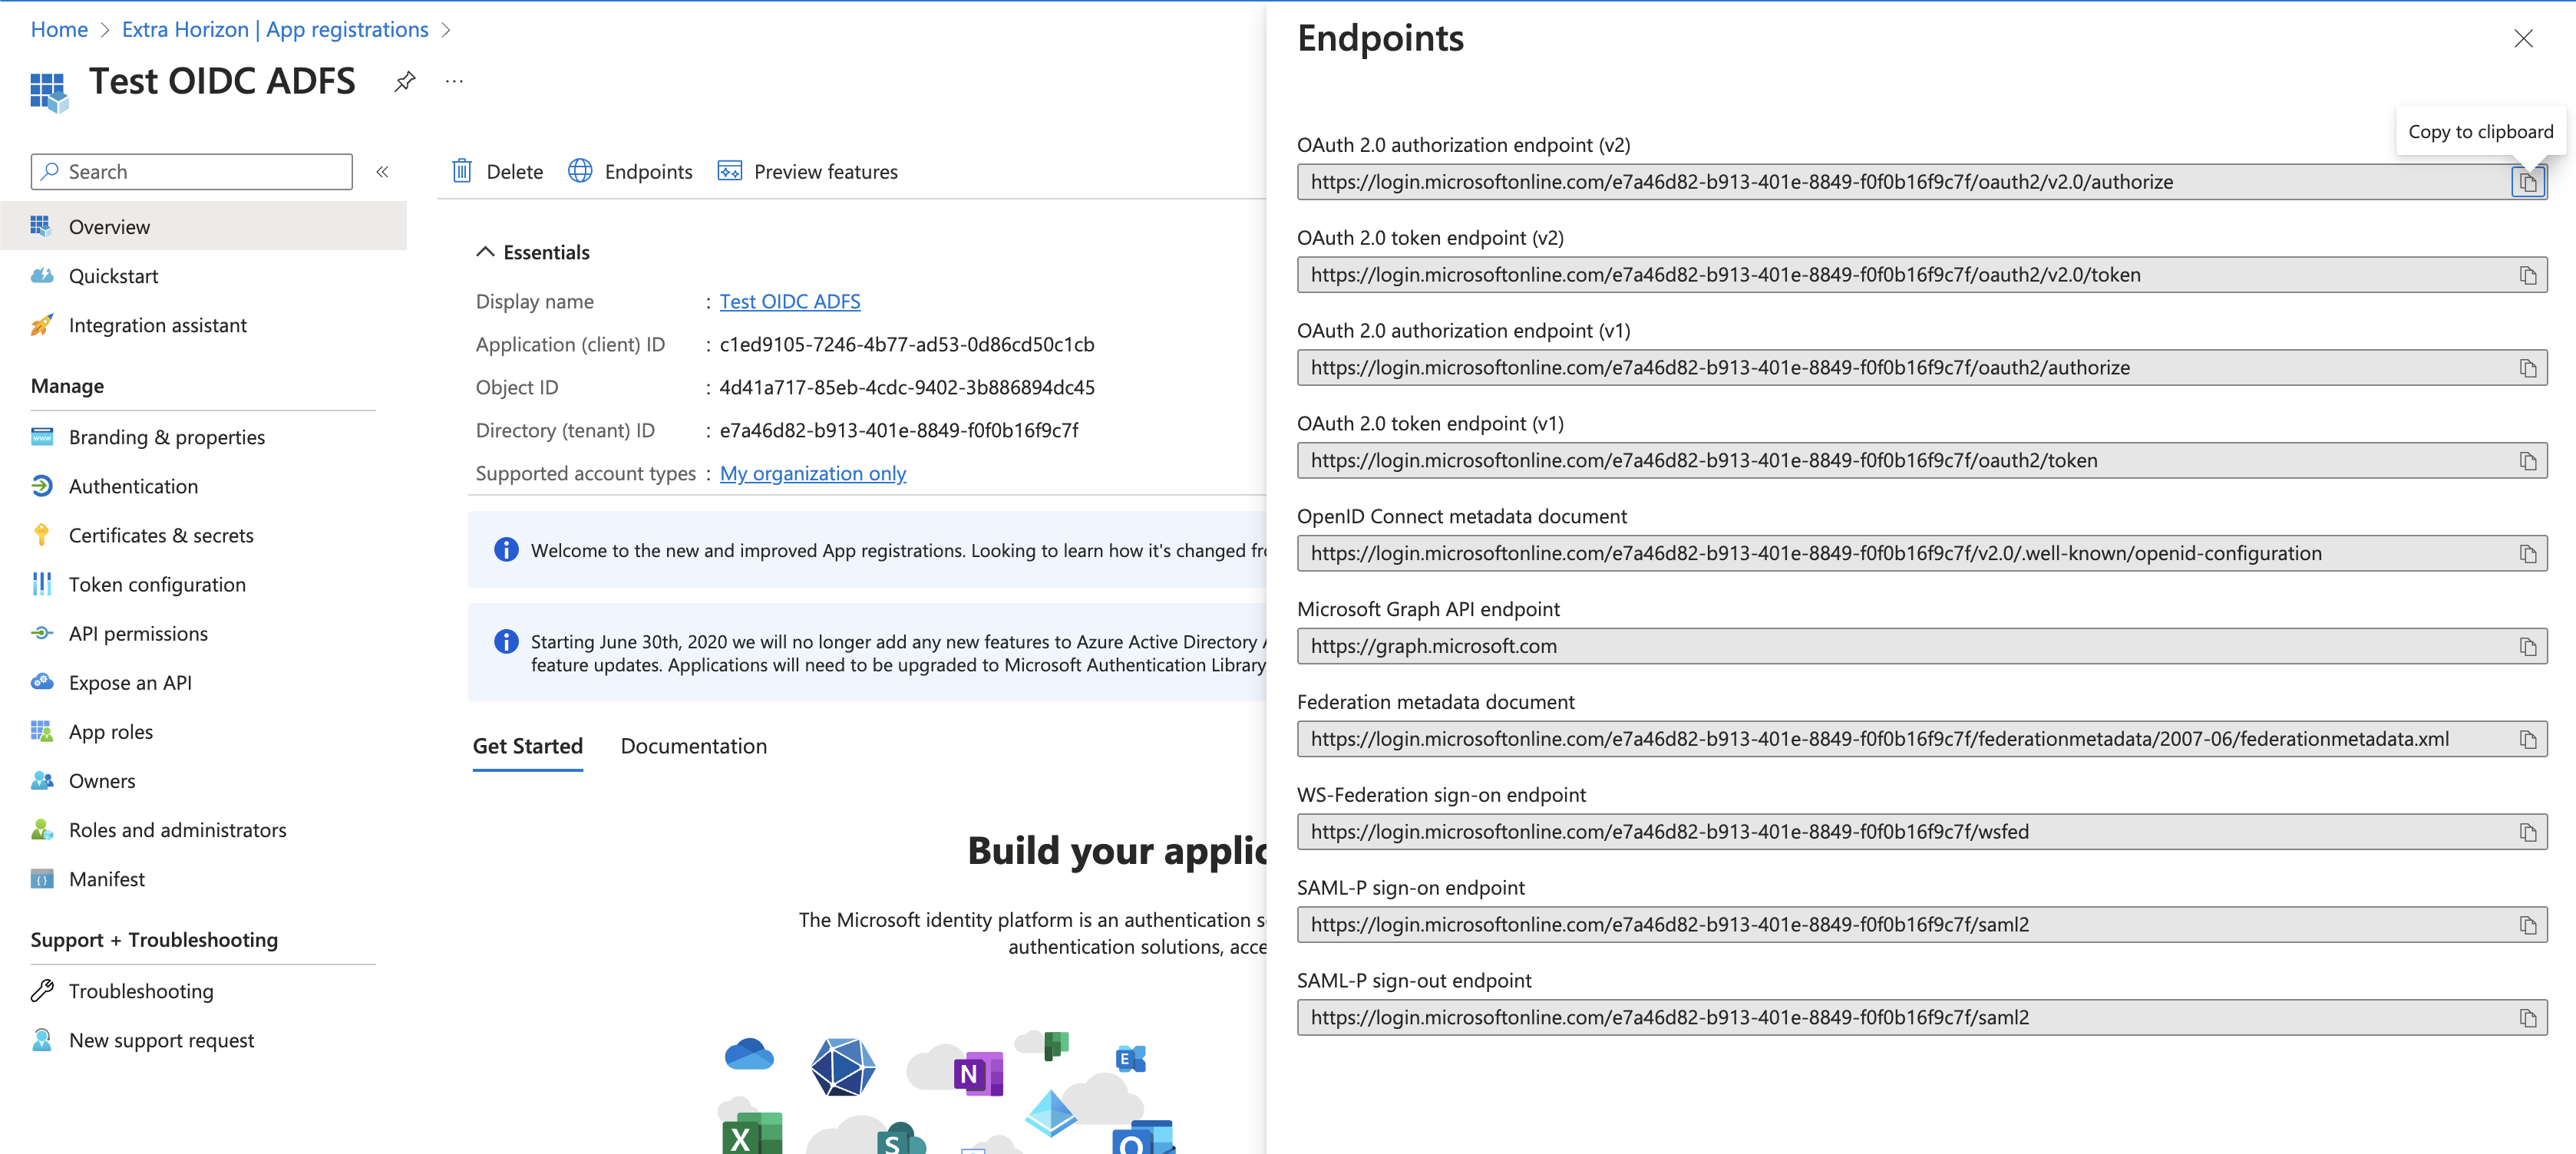This screenshot has height=1154, width=2576.
Task: Pin the Test OIDC ADFS page
Action: click(405, 81)
